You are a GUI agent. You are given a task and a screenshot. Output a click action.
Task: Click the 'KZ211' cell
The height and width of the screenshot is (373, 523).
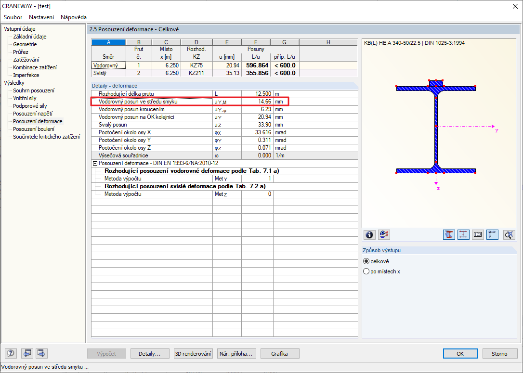[196, 73]
